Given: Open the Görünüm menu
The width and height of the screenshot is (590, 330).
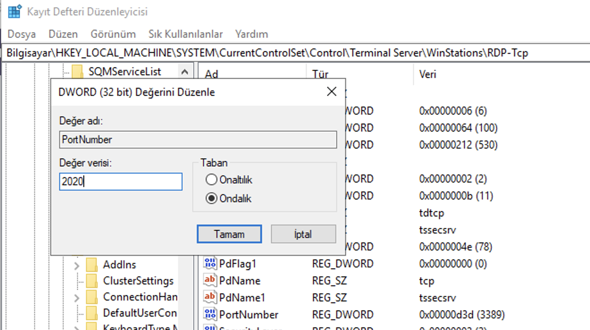Looking at the screenshot, I should pos(114,34).
